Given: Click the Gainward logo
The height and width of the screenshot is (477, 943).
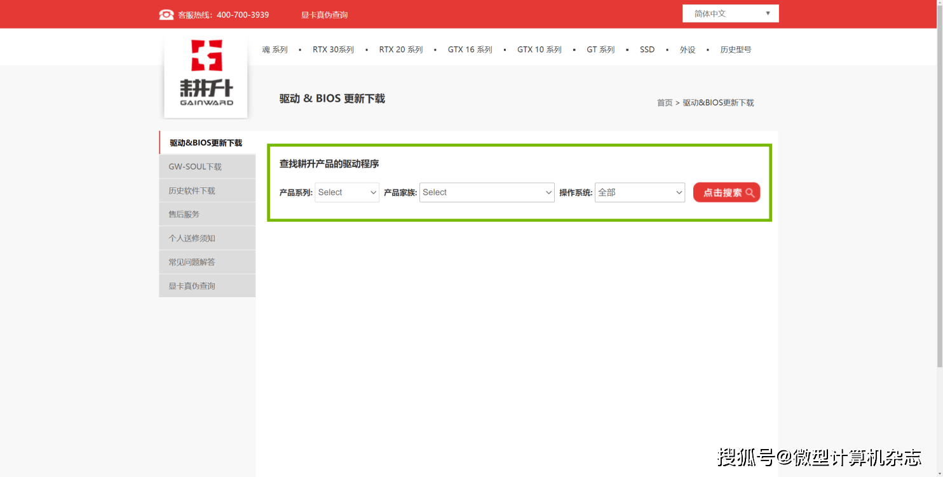Looking at the screenshot, I should pyautogui.click(x=205, y=76).
